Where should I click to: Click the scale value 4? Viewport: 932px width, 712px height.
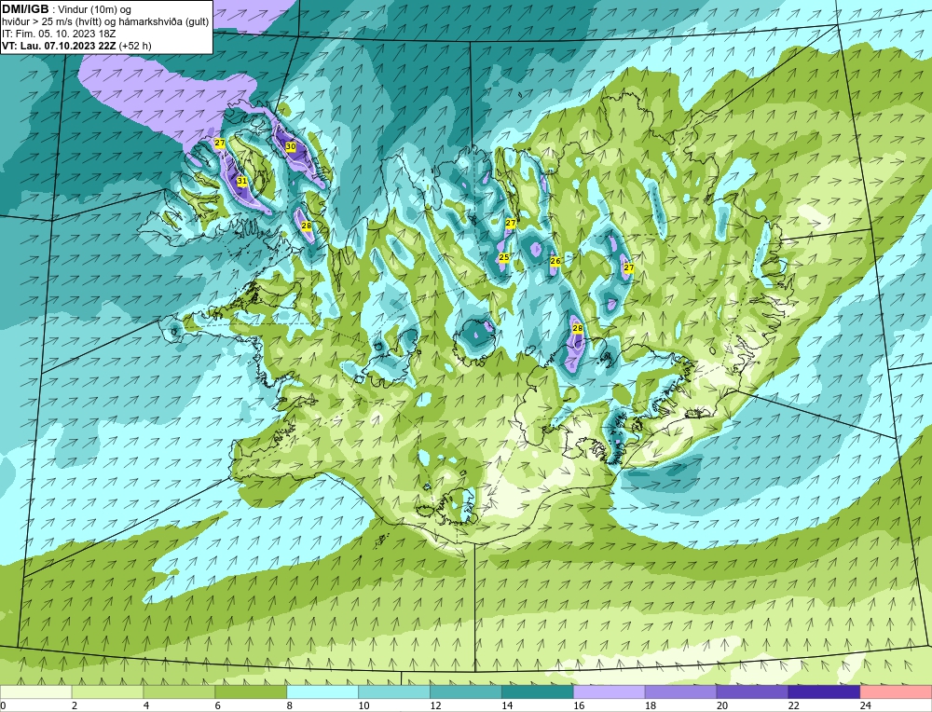(x=146, y=705)
